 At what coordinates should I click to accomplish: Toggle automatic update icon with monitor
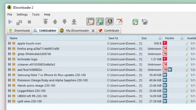point(109,22)
